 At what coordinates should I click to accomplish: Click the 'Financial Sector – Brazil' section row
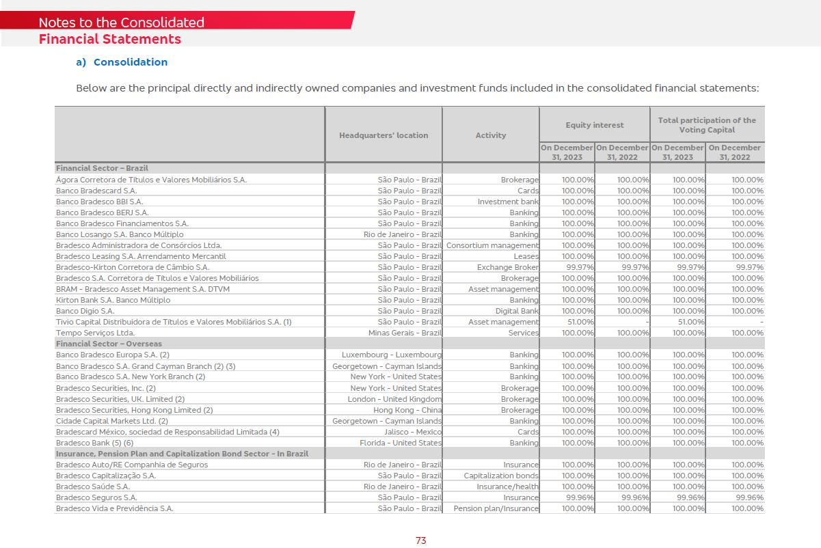coord(102,168)
